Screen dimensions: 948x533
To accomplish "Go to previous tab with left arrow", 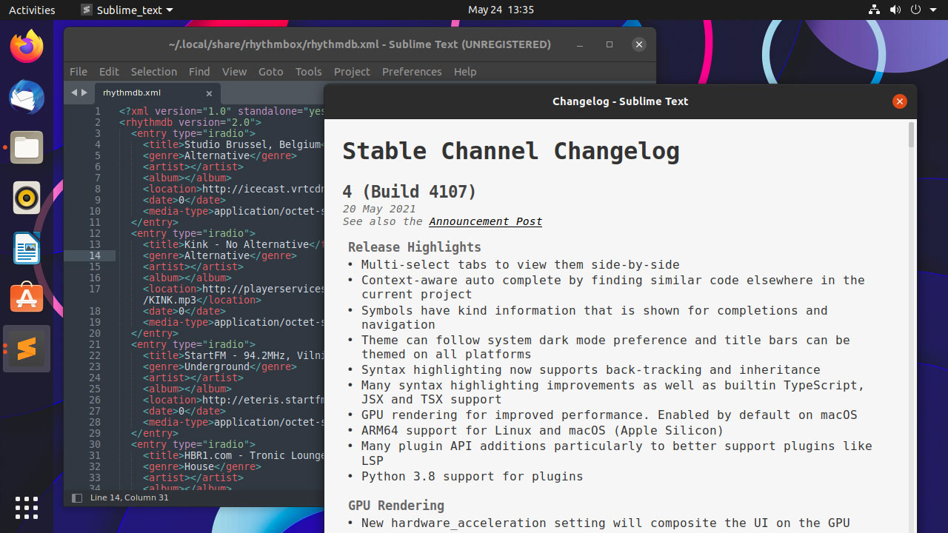I will click(74, 93).
